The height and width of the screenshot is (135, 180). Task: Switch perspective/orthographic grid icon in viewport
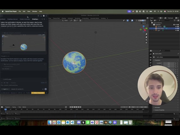146,43
